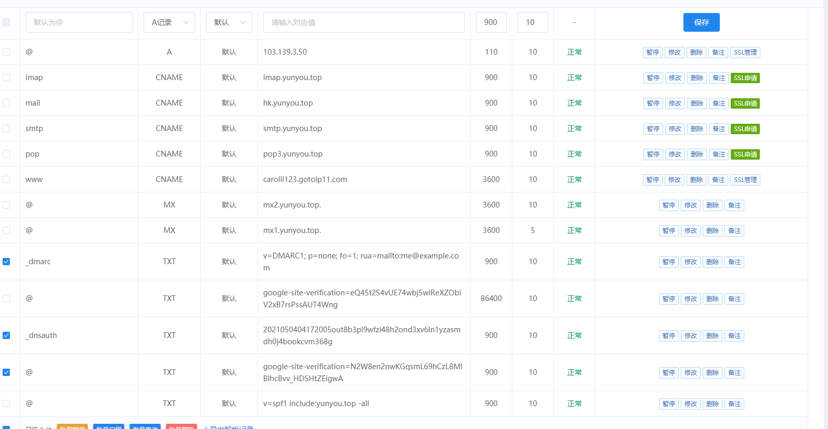Click the blue 保存 save button
Screen dimensions: 828x429
click(x=701, y=22)
